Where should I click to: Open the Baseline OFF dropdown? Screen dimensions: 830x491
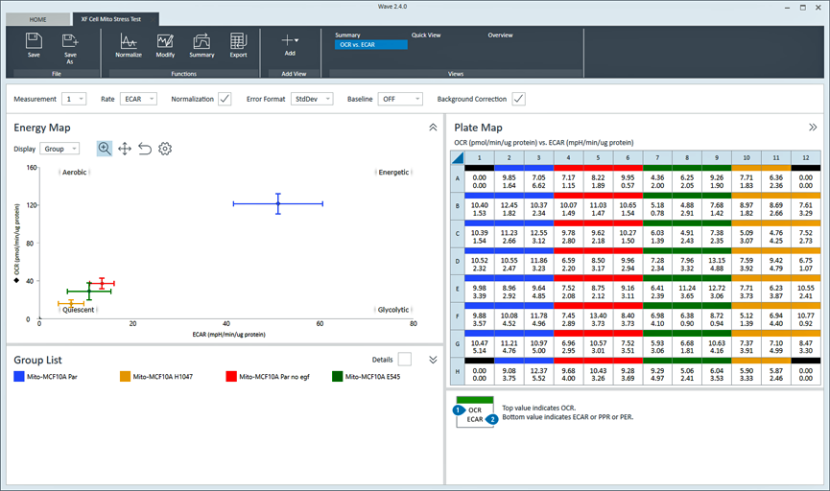click(400, 99)
